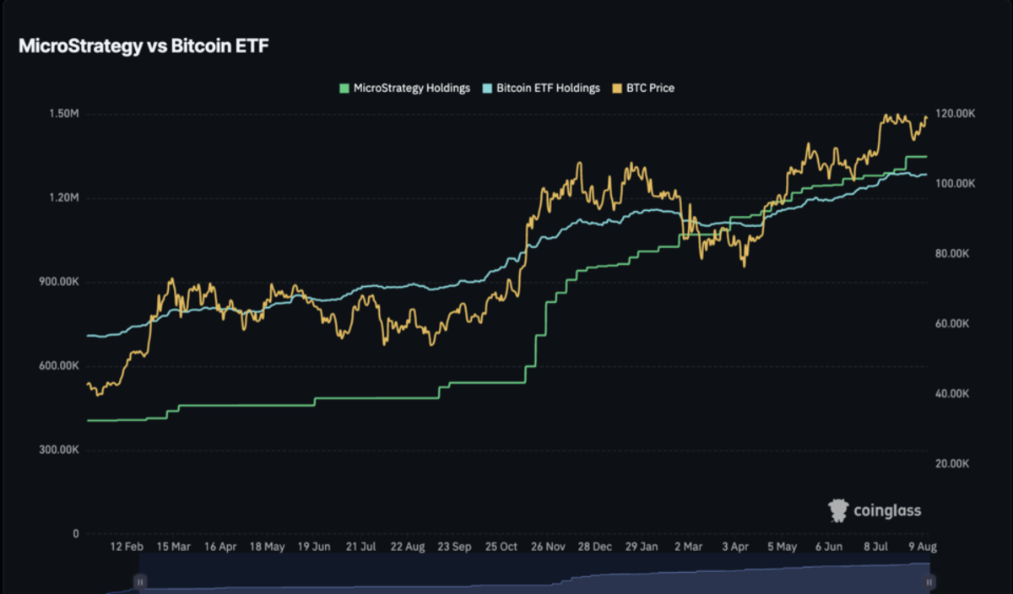Screen dimensions: 1013x594
Task: Click the blue Bitcoin ETF Holdings swatch
Action: pos(486,88)
